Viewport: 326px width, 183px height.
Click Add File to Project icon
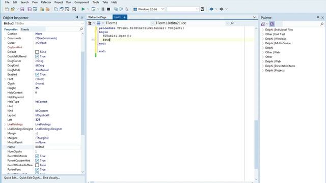pyautogui.click(x=42, y=9)
